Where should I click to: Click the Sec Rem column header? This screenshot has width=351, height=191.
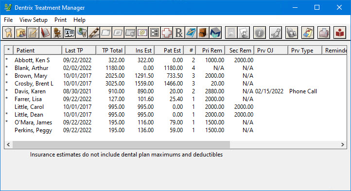pos(240,51)
